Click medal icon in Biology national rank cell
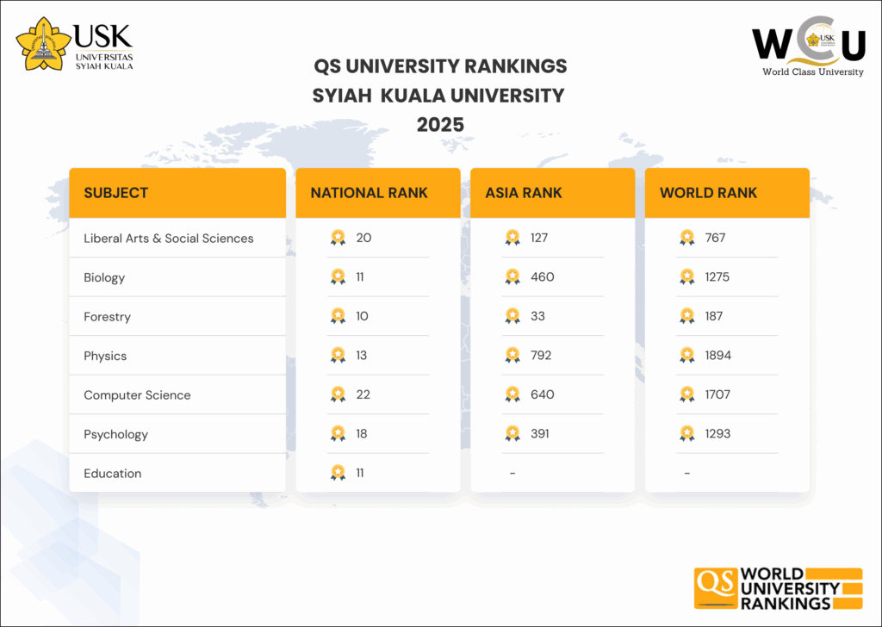Screen dimensions: 882x627 tap(338, 277)
